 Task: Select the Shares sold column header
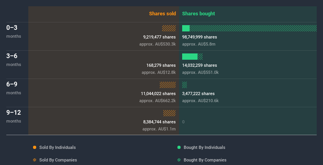(x=162, y=14)
